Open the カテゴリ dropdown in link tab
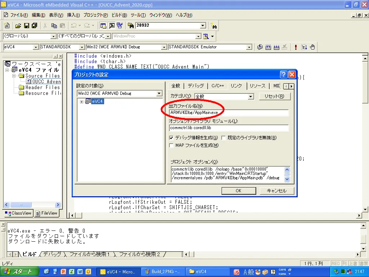The width and height of the screenshot is (369, 277). 251,96
